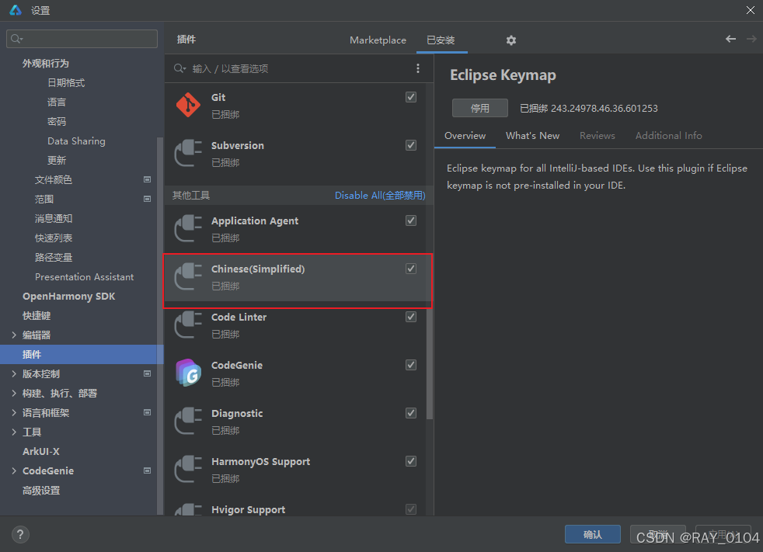
Task: Expand the 版本控制 tree node
Action: (14, 374)
